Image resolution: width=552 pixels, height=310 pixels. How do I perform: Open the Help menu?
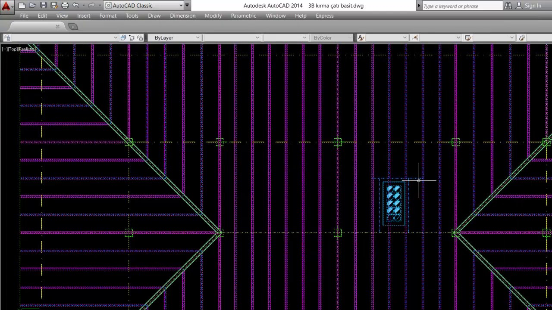[301, 15]
